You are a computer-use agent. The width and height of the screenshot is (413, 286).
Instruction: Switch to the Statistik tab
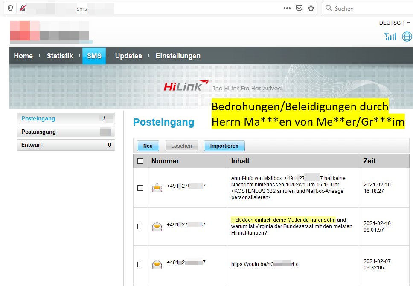(x=60, y=56)
